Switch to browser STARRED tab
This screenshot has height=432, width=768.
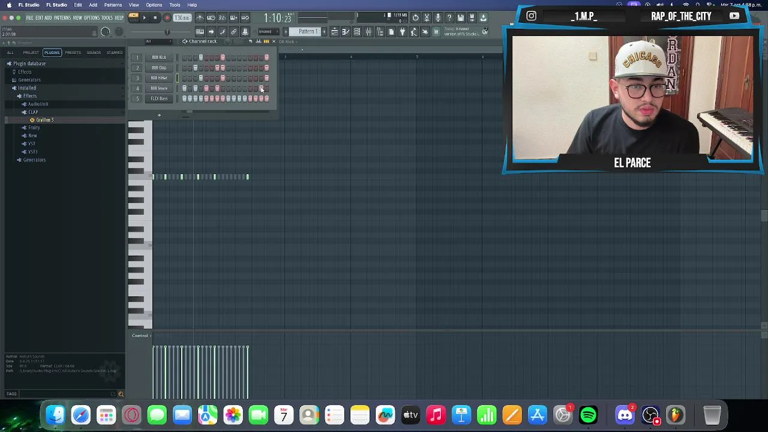(x=114, y=52)
